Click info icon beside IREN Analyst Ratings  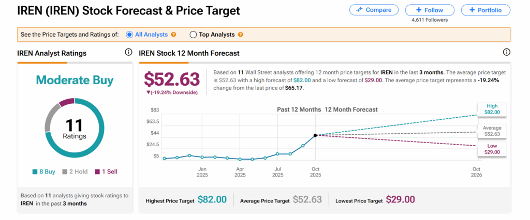(x=128, y=53)
